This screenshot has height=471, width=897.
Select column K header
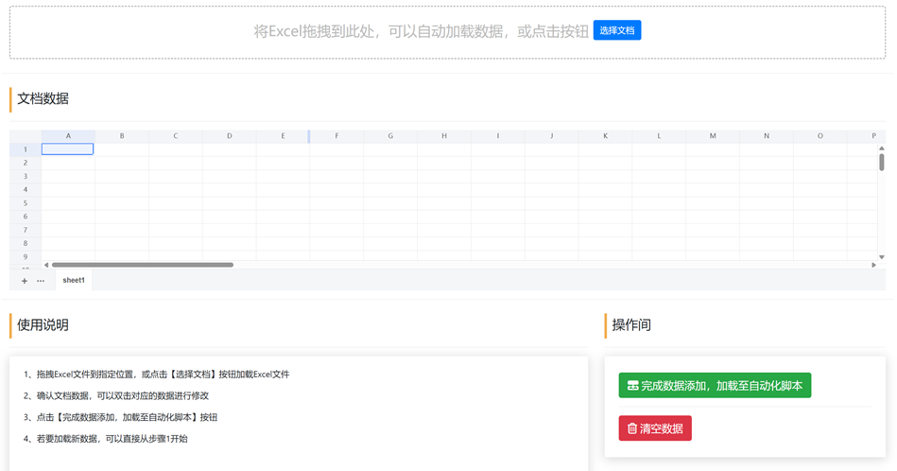pyautogui.click(x=605, y=135)
